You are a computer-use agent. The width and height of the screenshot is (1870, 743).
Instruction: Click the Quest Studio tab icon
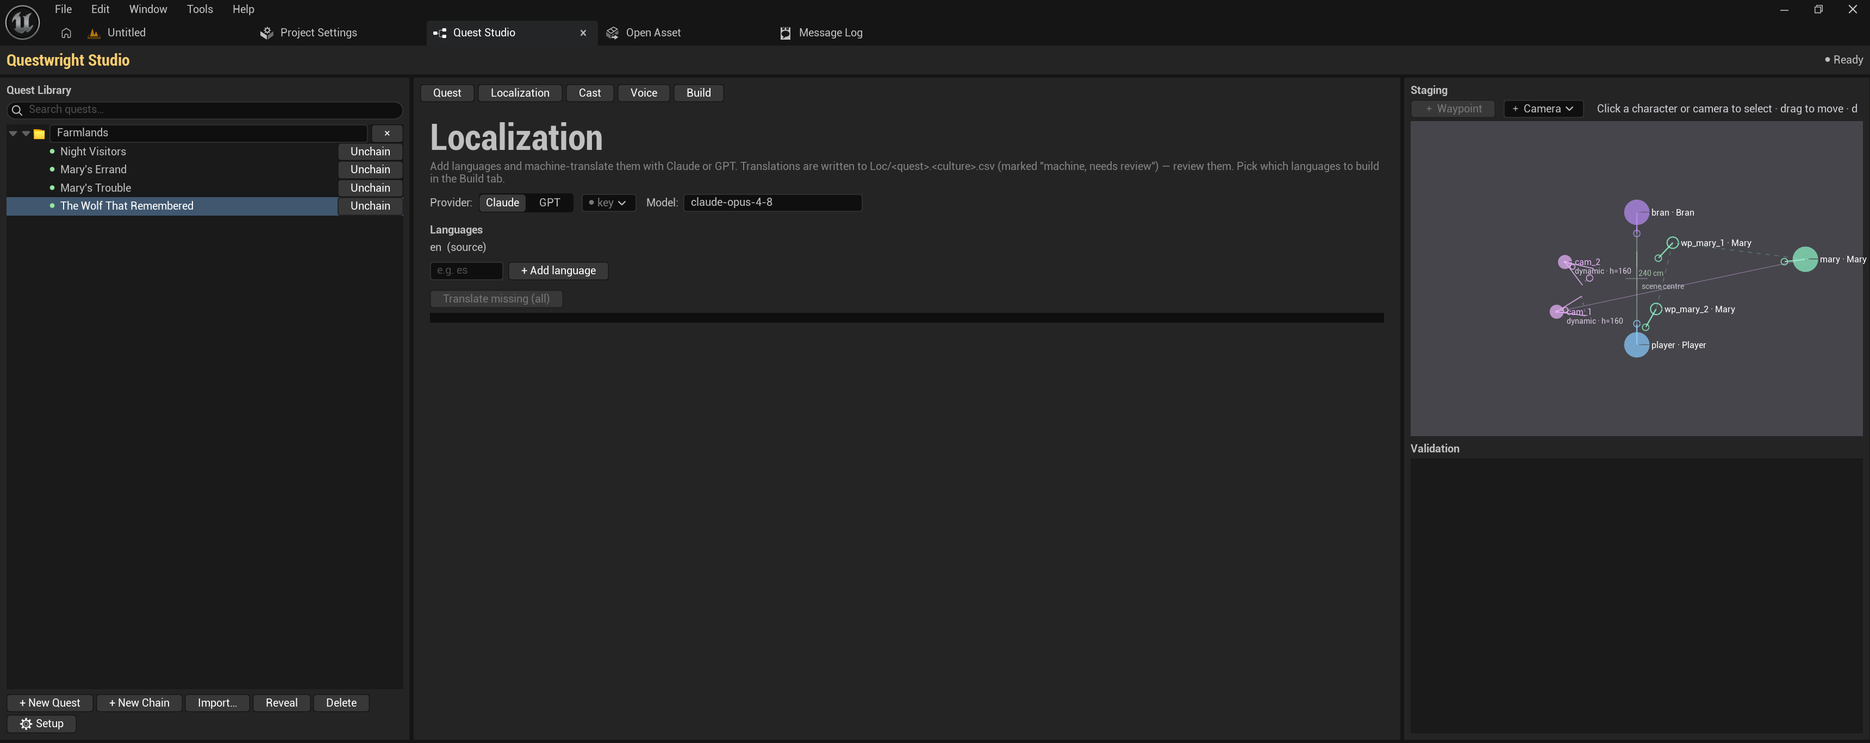(x=439, y=33)
